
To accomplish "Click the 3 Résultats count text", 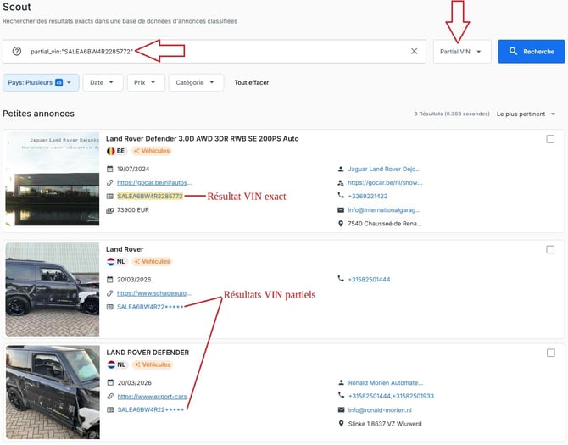I will (x=452, y=114).
